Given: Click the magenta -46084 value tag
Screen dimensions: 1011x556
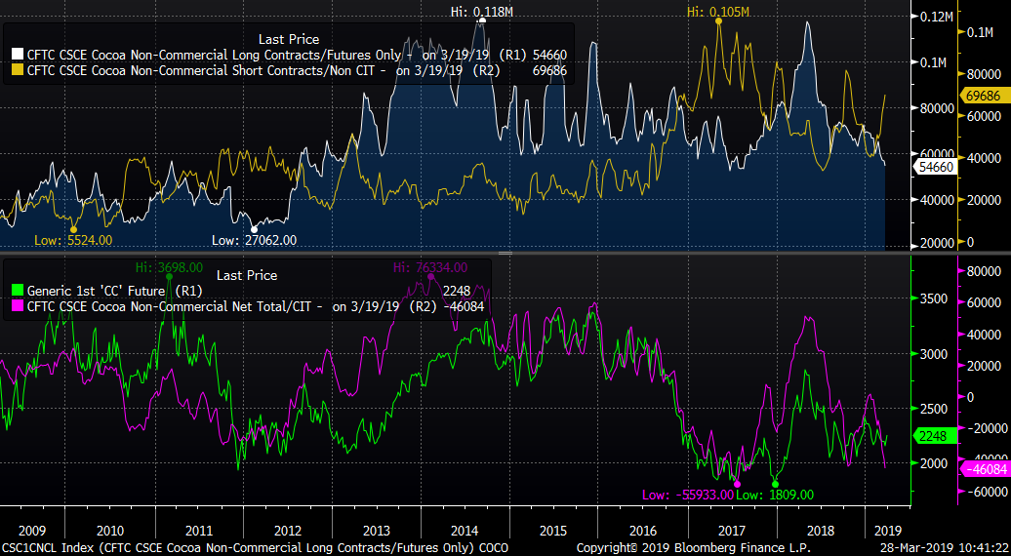Looking at the screenshot, I should (984, 469).
